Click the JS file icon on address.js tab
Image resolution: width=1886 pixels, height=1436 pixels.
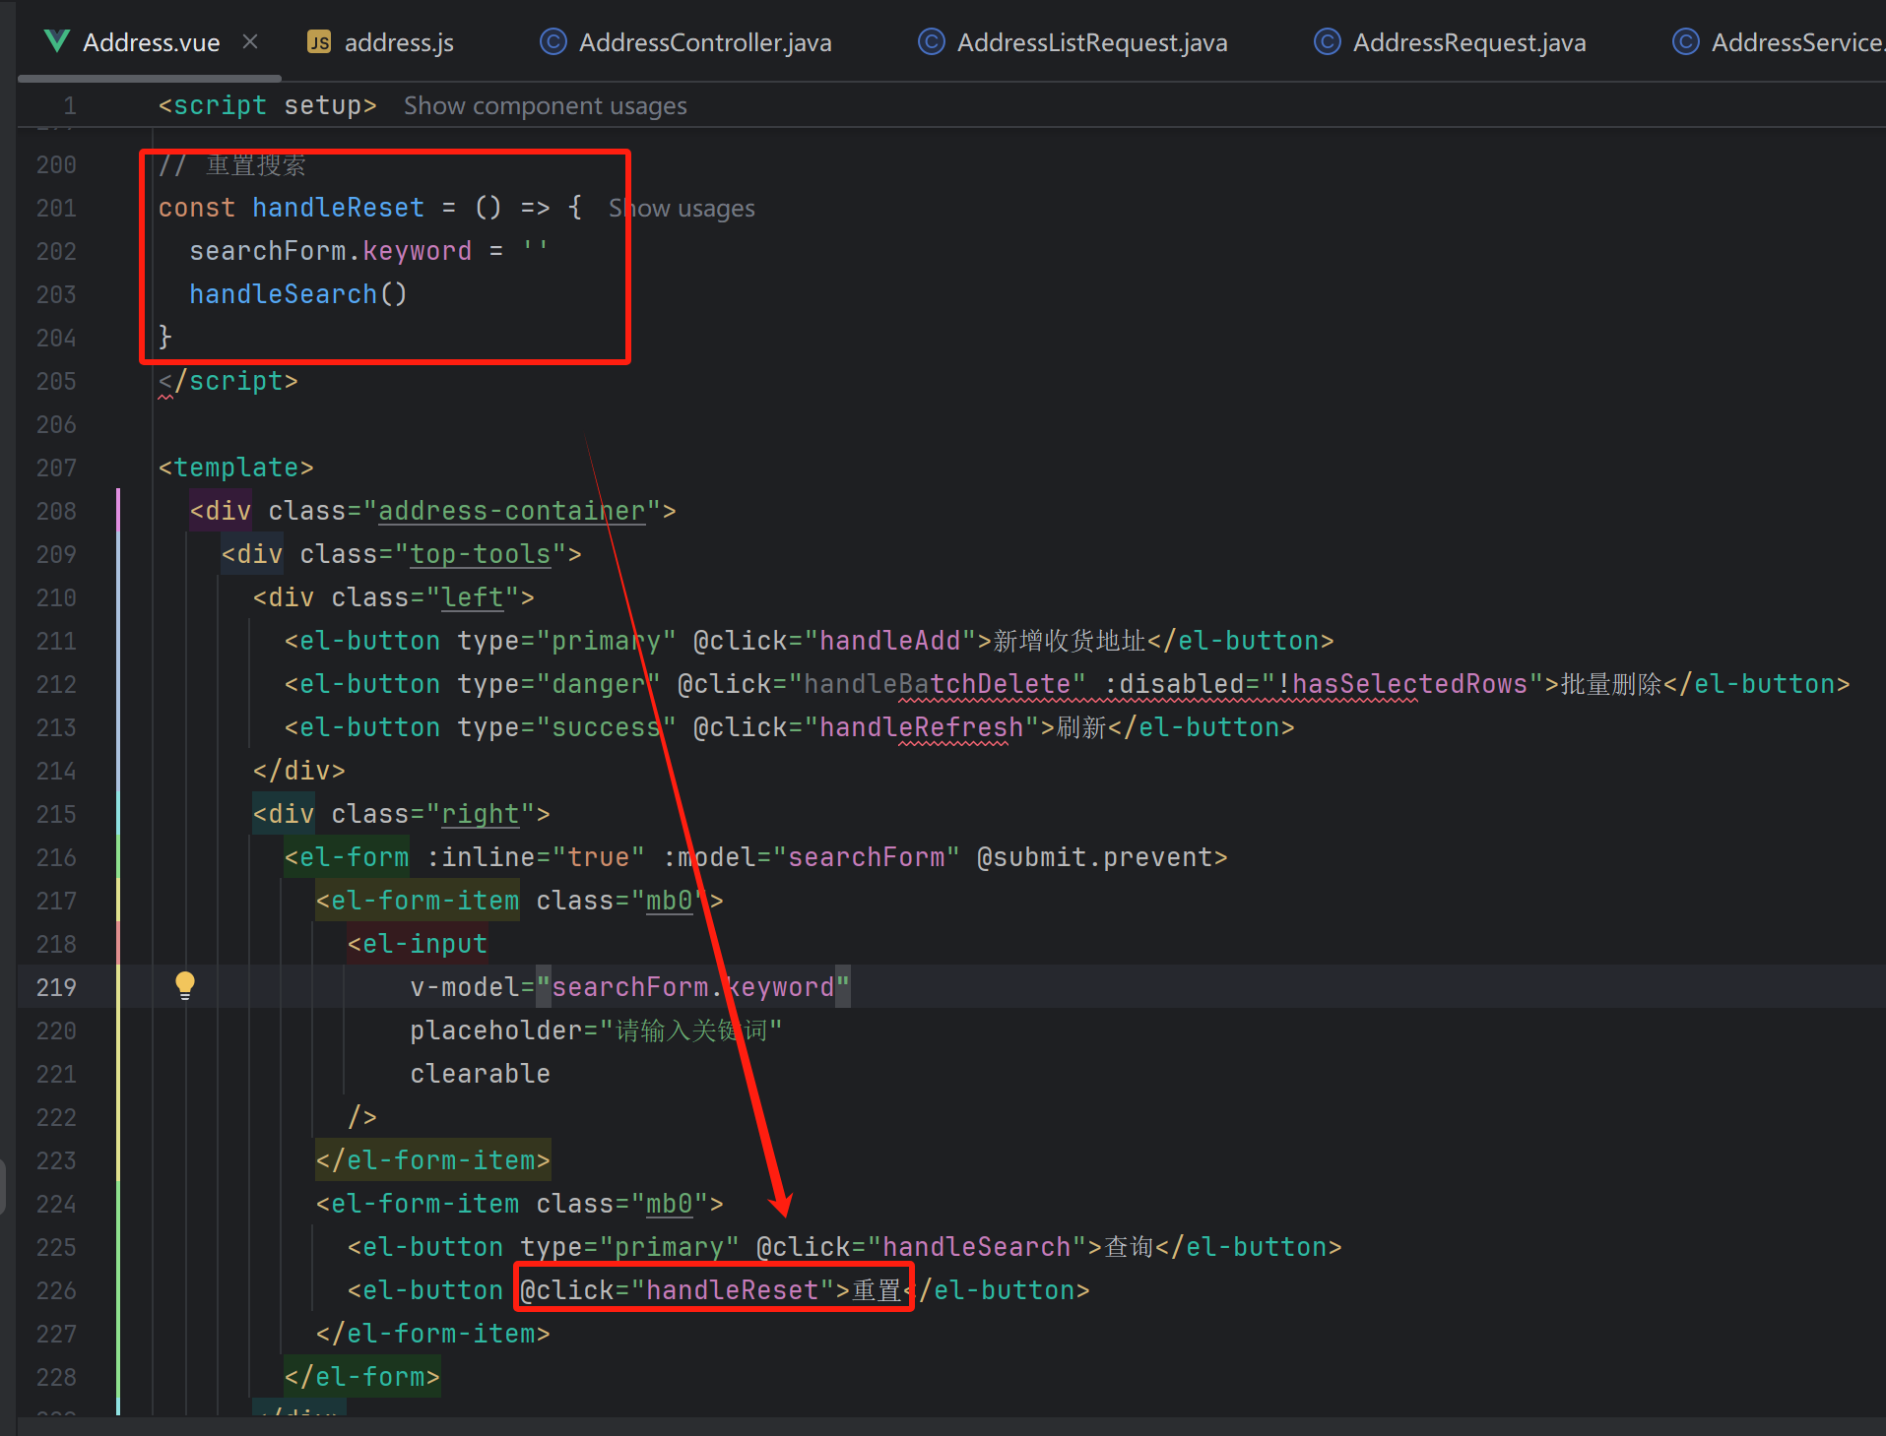click(319, 42)
